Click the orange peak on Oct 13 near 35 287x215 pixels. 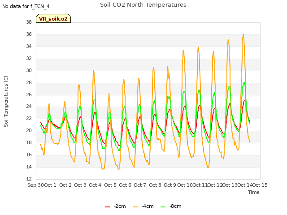coord(228,40)
